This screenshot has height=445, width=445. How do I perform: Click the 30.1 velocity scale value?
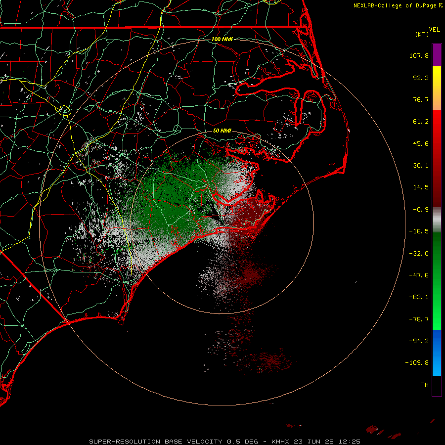tap(421, 166)
